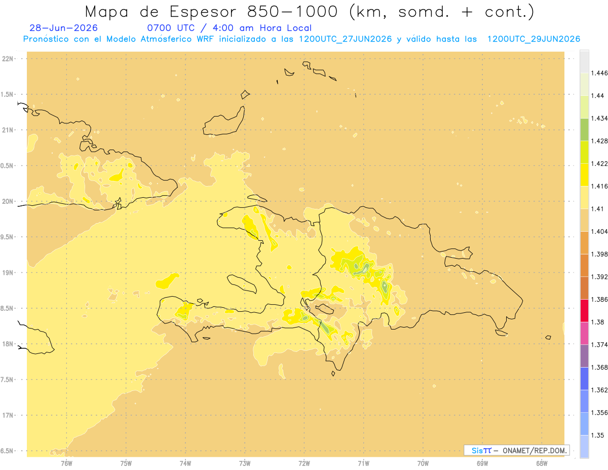The image size is (608, 470).
Task: Click the '75W' longitude label
Action: [126, 463]
